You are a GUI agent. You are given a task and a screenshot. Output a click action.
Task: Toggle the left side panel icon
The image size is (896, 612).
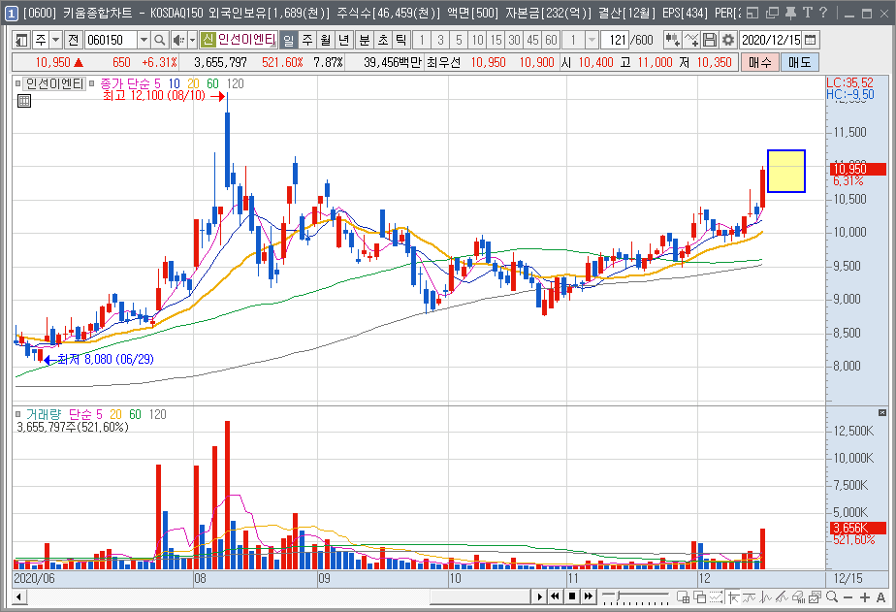pos(21,40)
